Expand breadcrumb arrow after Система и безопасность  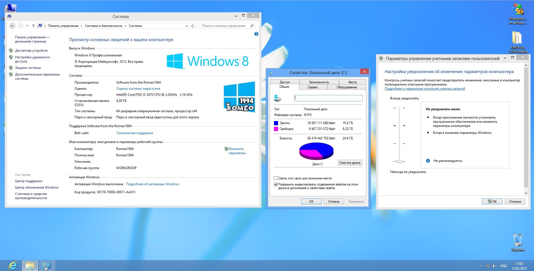[x=126, y=26]
